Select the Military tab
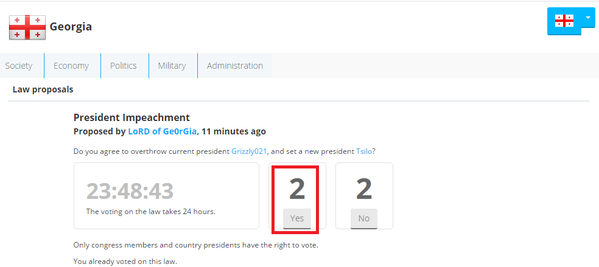 pos(172,66)
